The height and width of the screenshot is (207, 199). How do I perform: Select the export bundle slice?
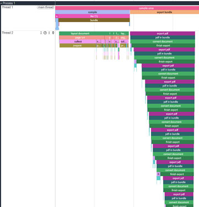click(x=164, y=12)
